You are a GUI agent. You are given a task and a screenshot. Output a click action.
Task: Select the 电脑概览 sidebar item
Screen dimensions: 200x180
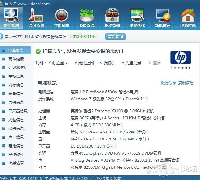coord(15,50)
